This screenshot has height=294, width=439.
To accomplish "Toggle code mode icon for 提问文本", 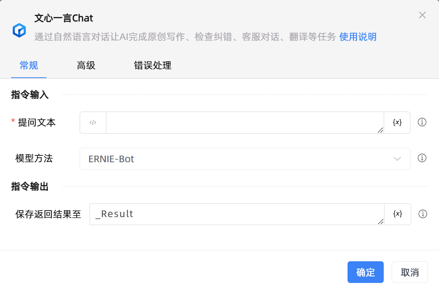I will coord(93,123).
